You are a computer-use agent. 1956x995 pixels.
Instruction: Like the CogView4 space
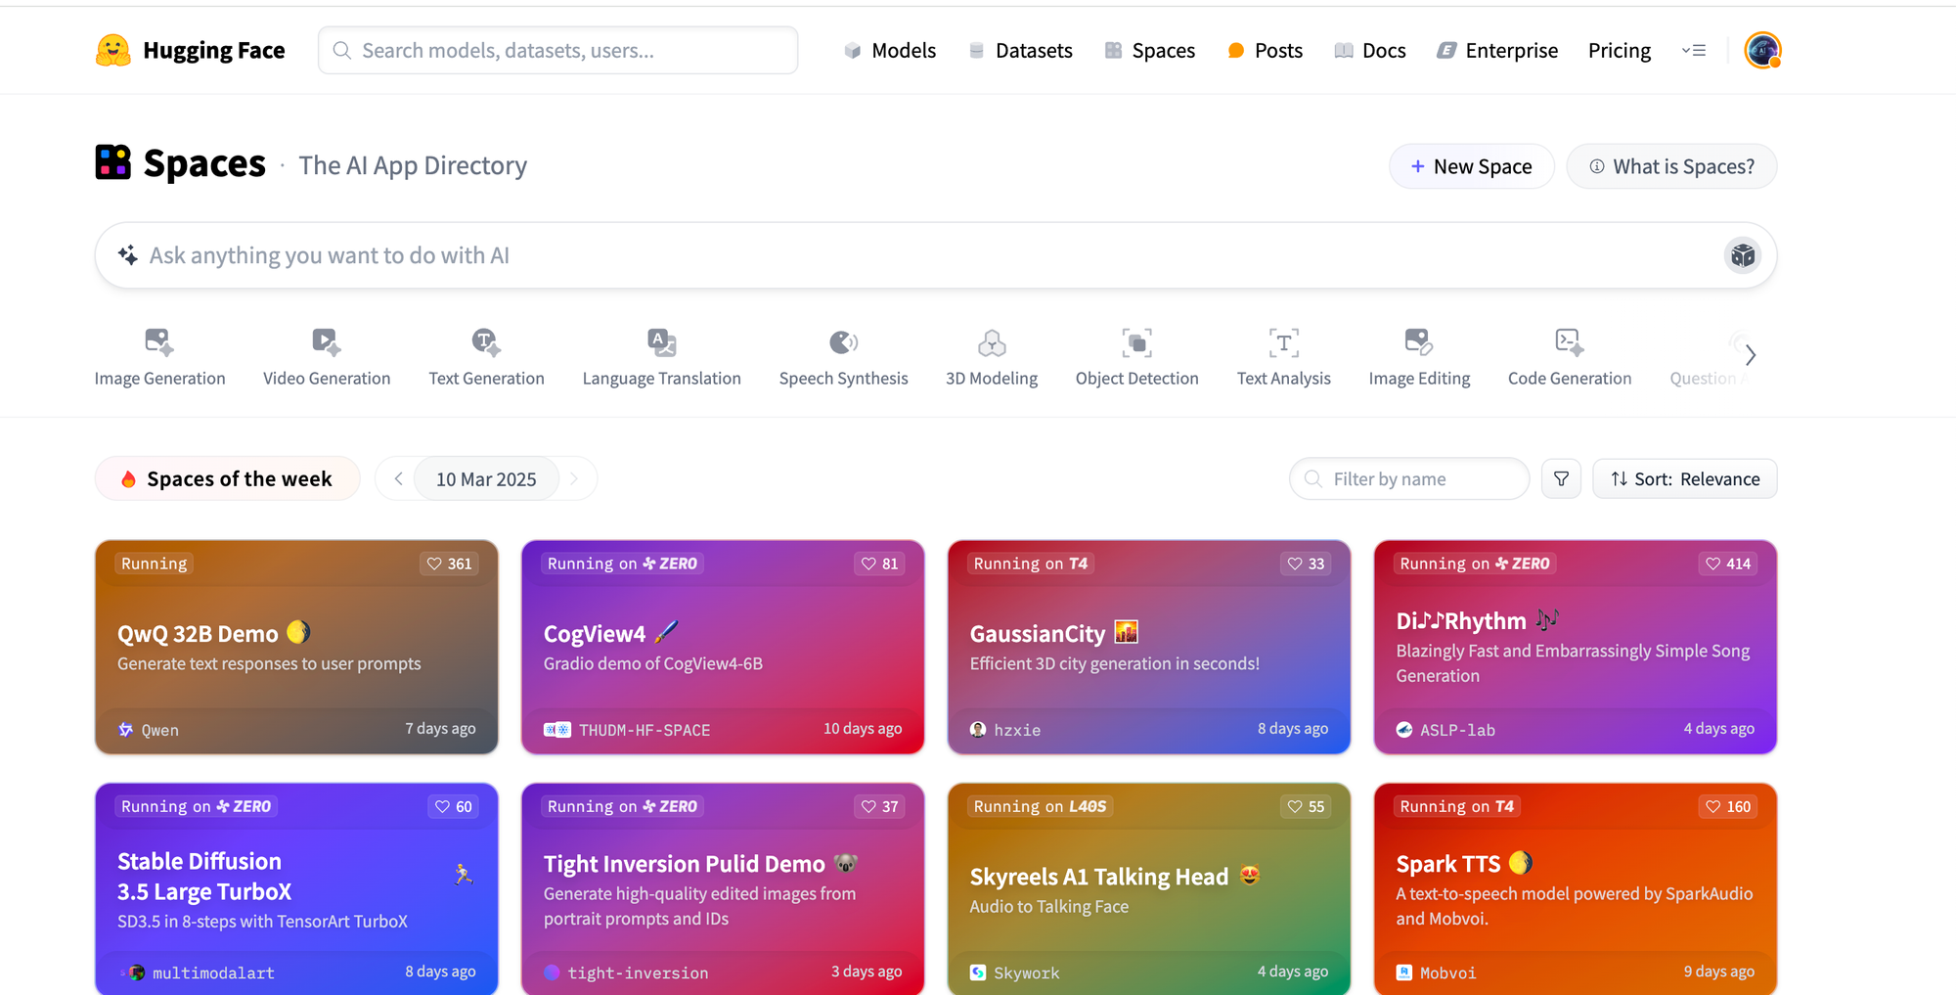pos(879,564)
